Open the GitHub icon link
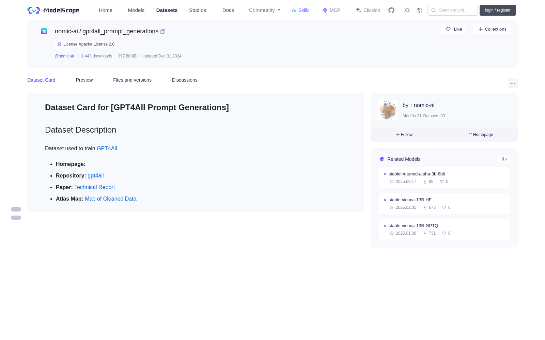 (391, 10)
